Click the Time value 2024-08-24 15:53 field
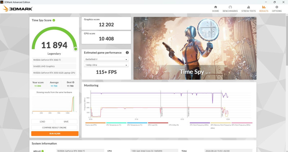Image resolution: width=288 pixels, height=152 pixels. [228, 151]
